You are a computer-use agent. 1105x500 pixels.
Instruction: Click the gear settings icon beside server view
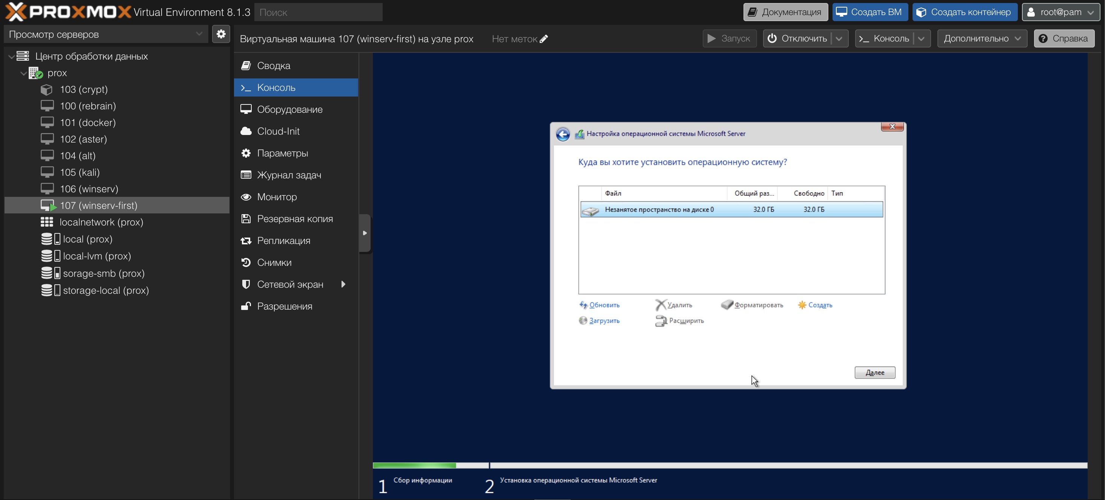pos(221,34)
